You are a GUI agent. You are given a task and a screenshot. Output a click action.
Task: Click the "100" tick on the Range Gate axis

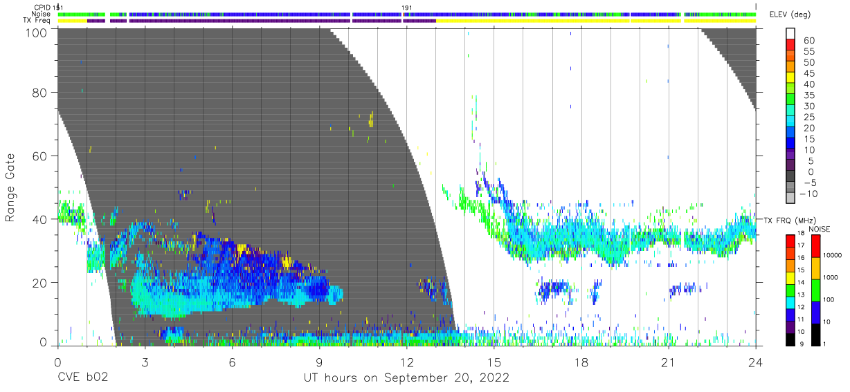tap(37, 32)
